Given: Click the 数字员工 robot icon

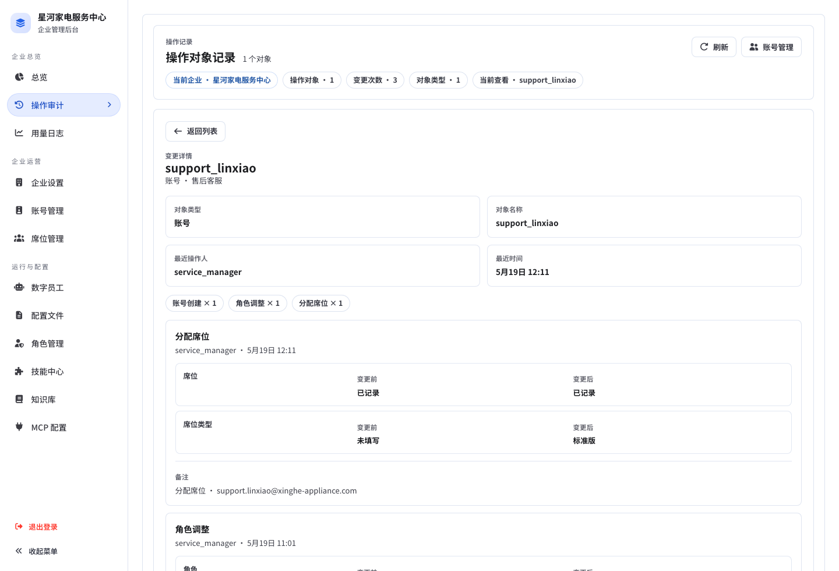Looking at the screenshot, I should pos(19,287).
